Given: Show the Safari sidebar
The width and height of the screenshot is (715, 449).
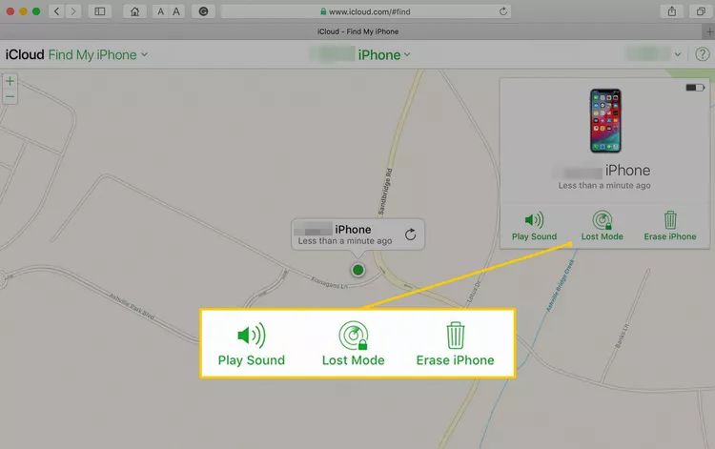Looking at the screenshot, I should [100, 11].
